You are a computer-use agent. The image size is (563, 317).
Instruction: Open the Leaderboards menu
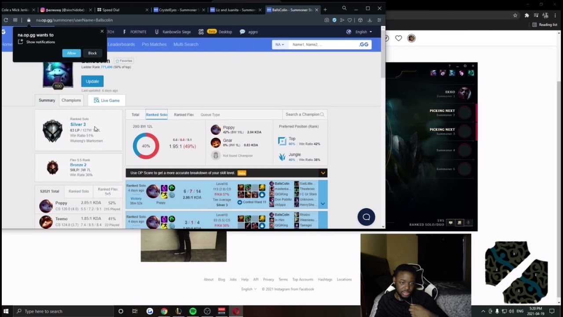tap(121, 44)
